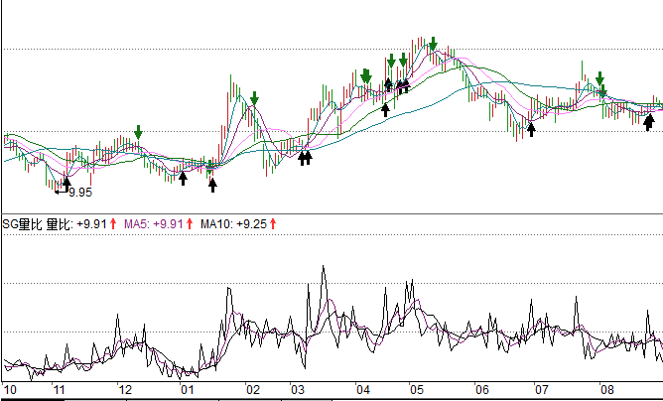This screenshot has width=663, height=401.
Task: Click month 05 on the time axis
Action: coord(417,389)
